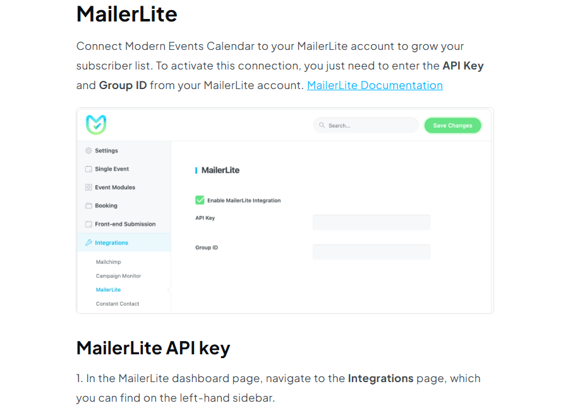The image size is (580, 408).
Task: Click the Modern Events Calendar logo icon
Action: (x=96, y=124)
